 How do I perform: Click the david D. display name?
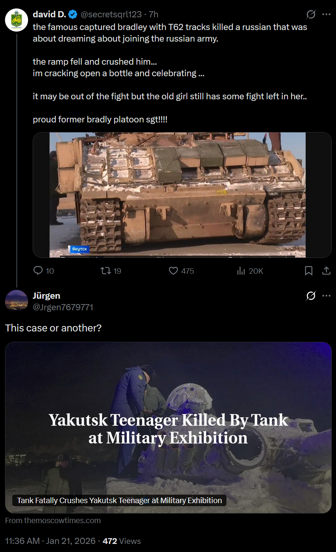[50, 14]
